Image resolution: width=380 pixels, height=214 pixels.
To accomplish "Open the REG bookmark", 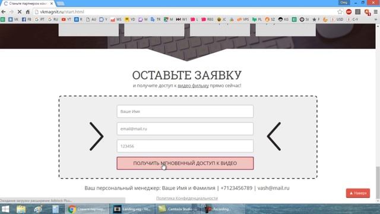I will click(x=207, y=20).
